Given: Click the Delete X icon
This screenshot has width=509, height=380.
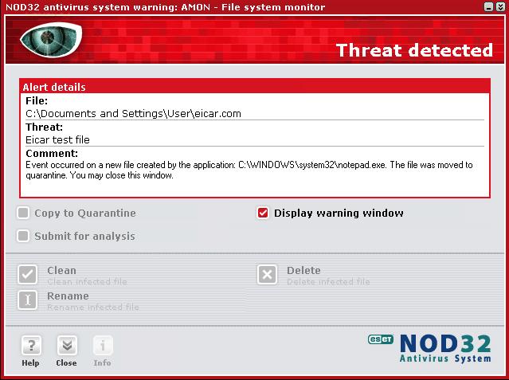Looking at the screenshot, I should (x=267, y=274).
